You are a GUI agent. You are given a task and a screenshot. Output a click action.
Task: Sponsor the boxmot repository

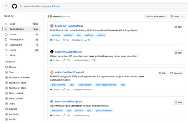(176, 73)
